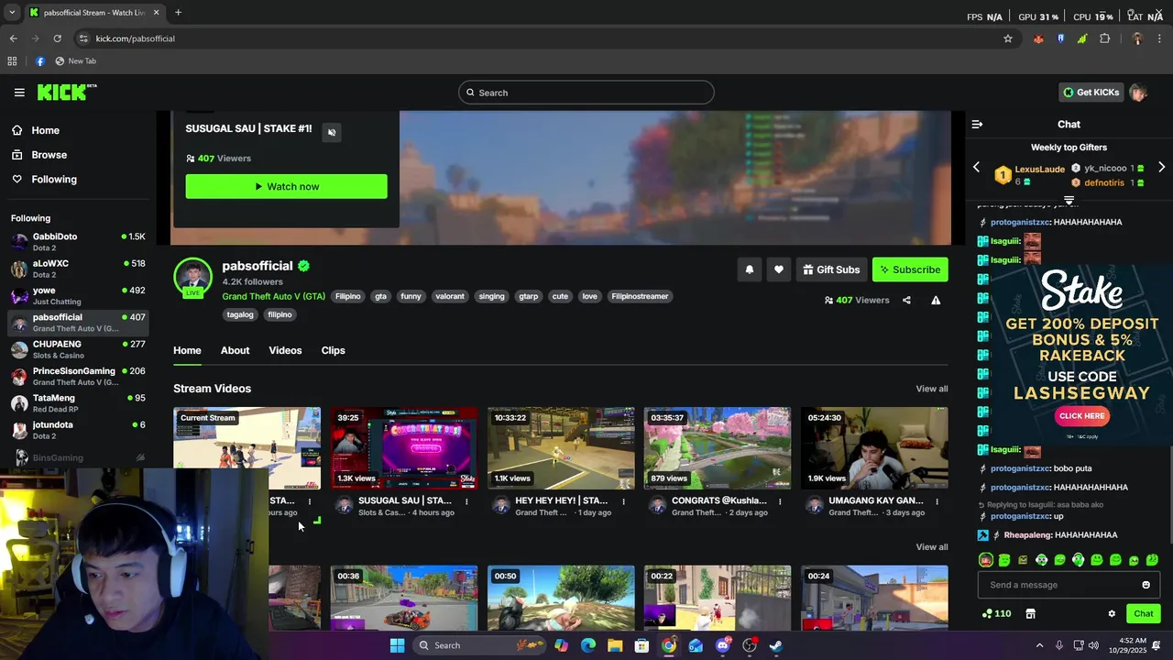1173x660 pixels.
Task: Open options for HEY HEY HEY video
Action: click(x=623, y=501)
